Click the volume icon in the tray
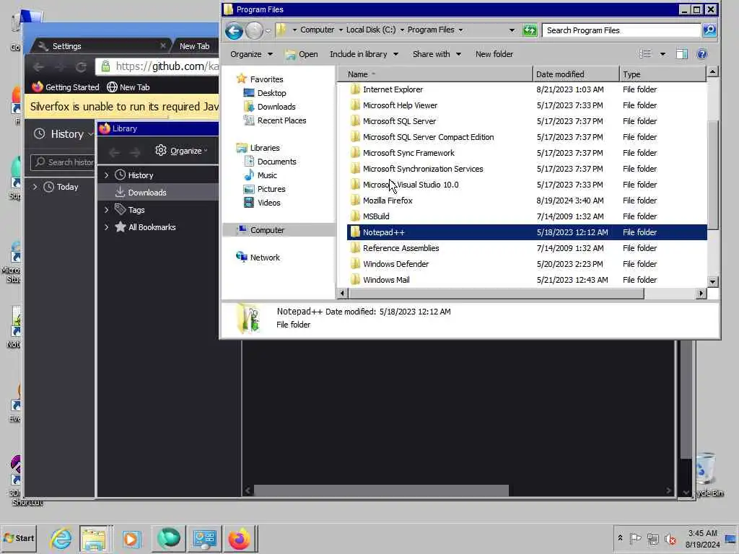739x554 pixels. [x=670, y=538]
